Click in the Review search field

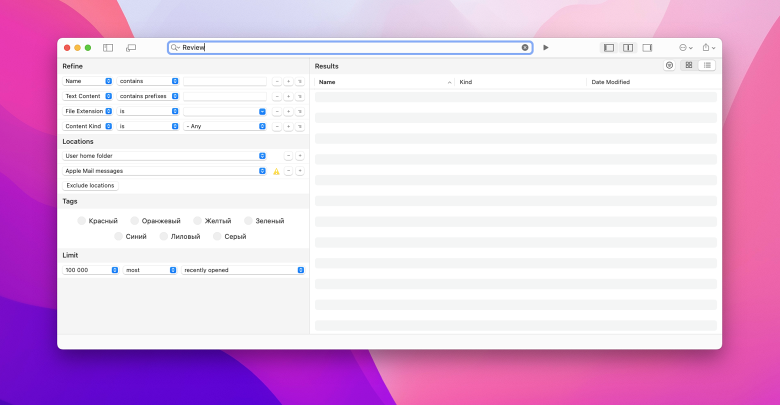[x=350, y=47]
